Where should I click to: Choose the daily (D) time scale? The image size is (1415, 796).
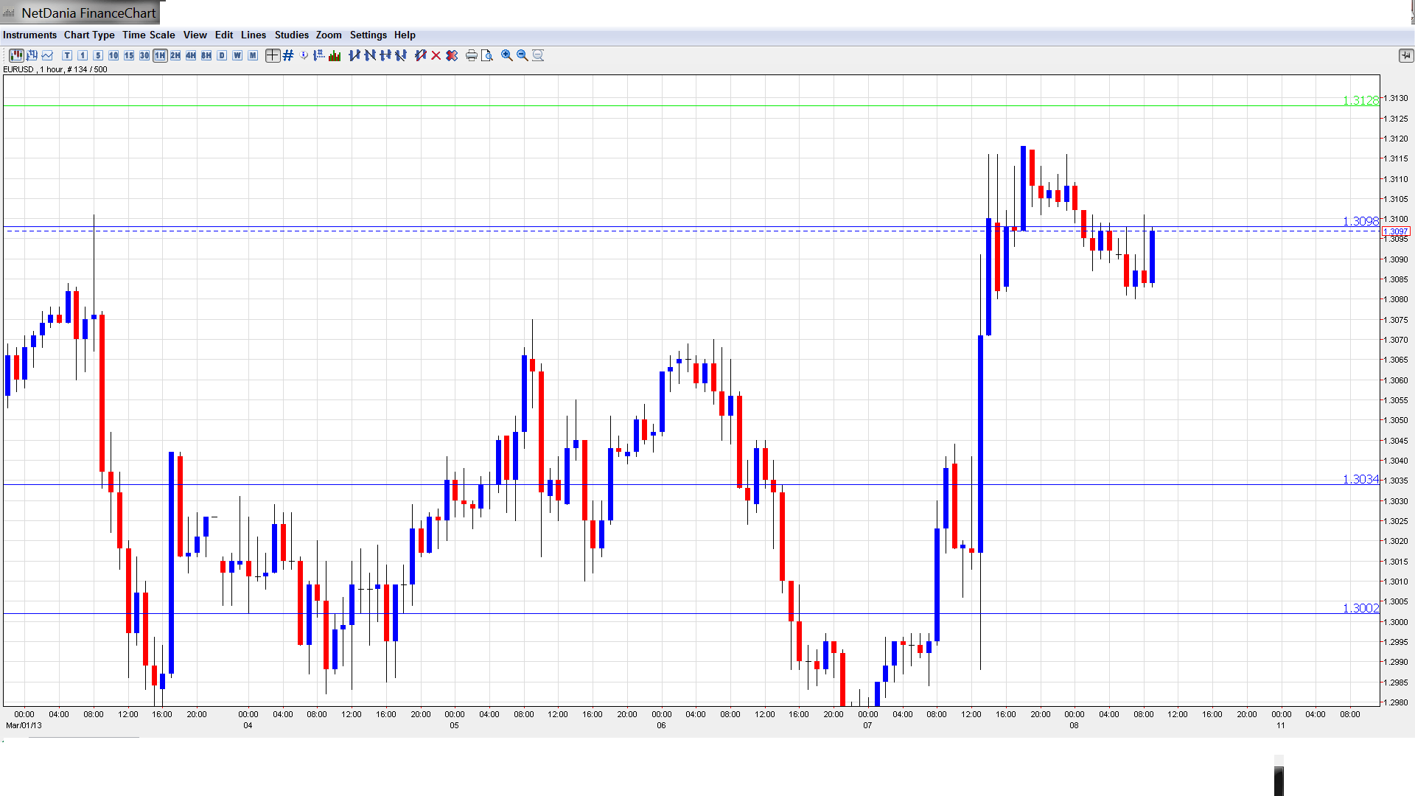coord(222,55)
